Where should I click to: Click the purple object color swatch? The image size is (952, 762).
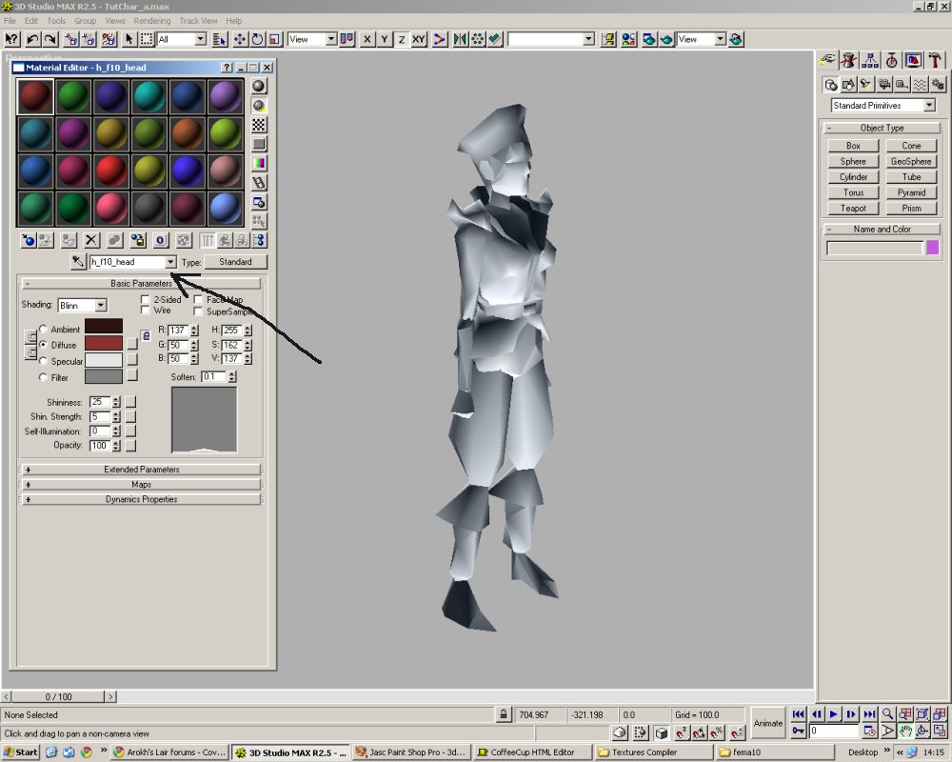[933, 248]
